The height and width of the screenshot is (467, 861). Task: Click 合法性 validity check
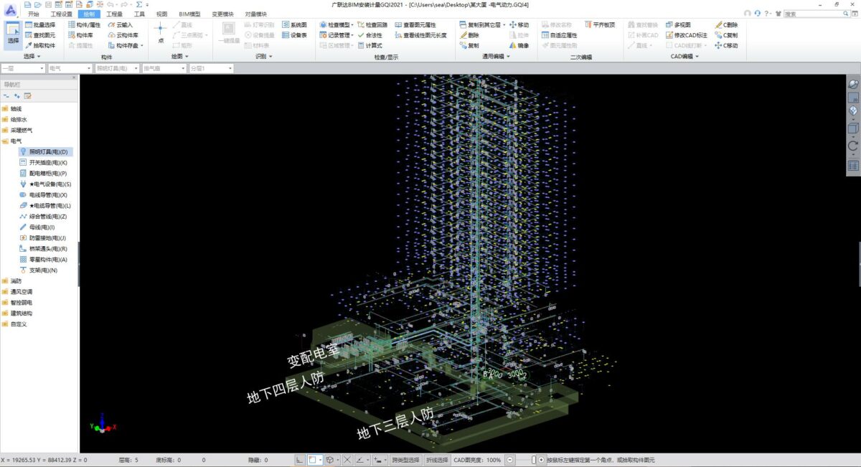[370, 34]
